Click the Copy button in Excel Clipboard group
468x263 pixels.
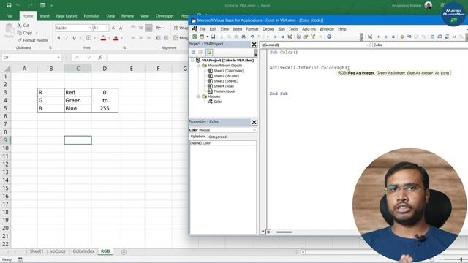coord(27,33)
